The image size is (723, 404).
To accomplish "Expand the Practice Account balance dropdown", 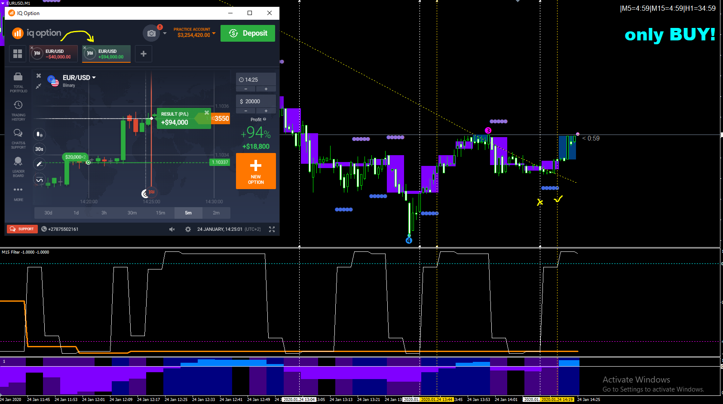I will (x=214, y=33).
